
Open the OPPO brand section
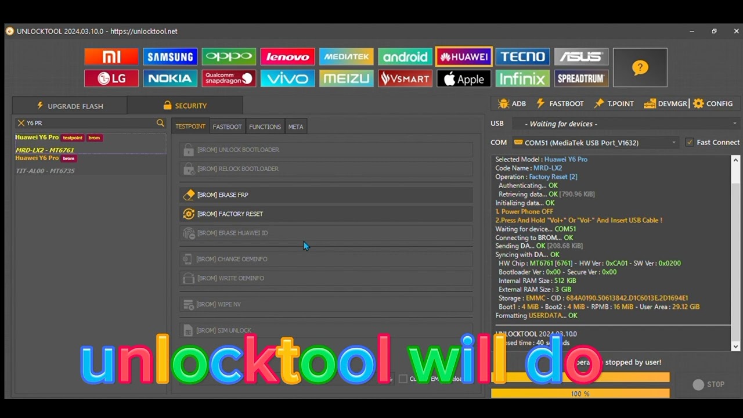tap(229, 56)
